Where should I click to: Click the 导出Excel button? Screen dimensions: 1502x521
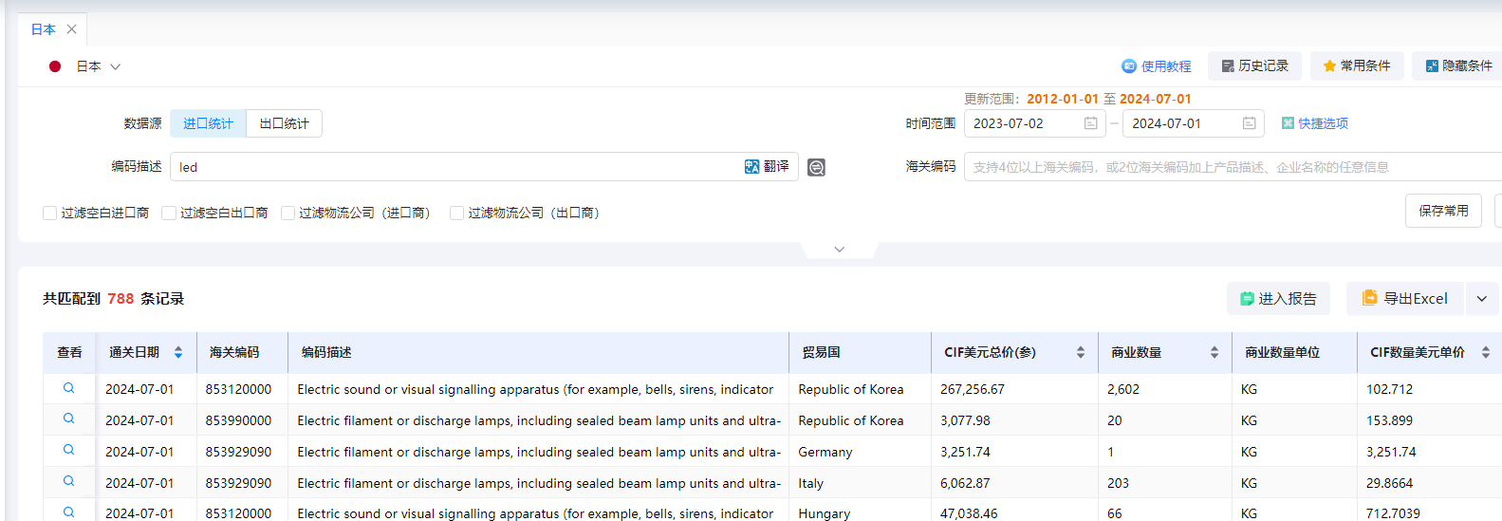[x=1404, y=299]
